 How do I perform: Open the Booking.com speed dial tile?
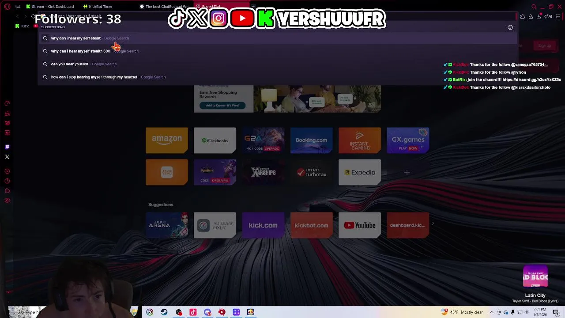click(x=311, y=140)
